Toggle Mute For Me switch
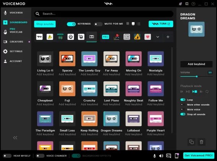This screenshot has height=161, width=217. (98, 24)
